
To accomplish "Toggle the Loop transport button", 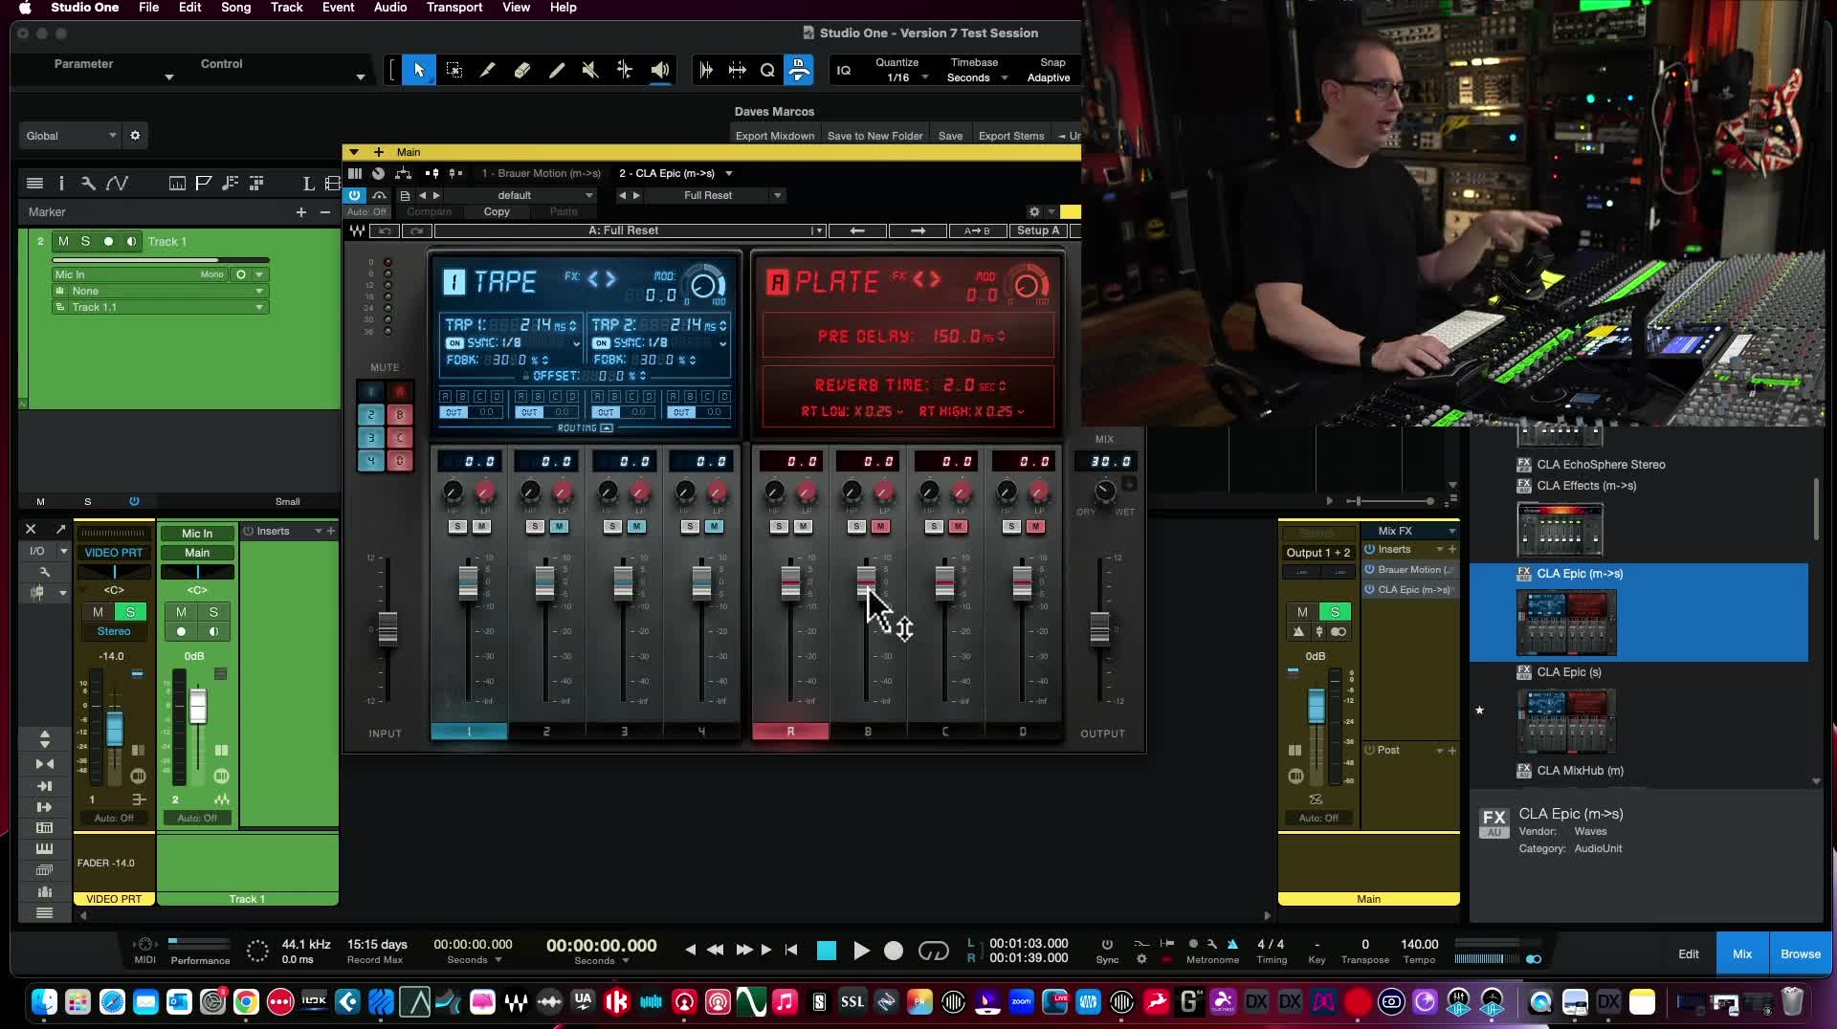I will [933, 951].
